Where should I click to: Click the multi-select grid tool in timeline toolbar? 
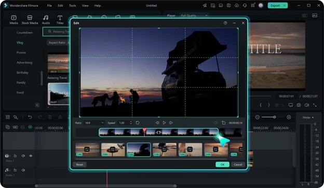coord(8,117)
